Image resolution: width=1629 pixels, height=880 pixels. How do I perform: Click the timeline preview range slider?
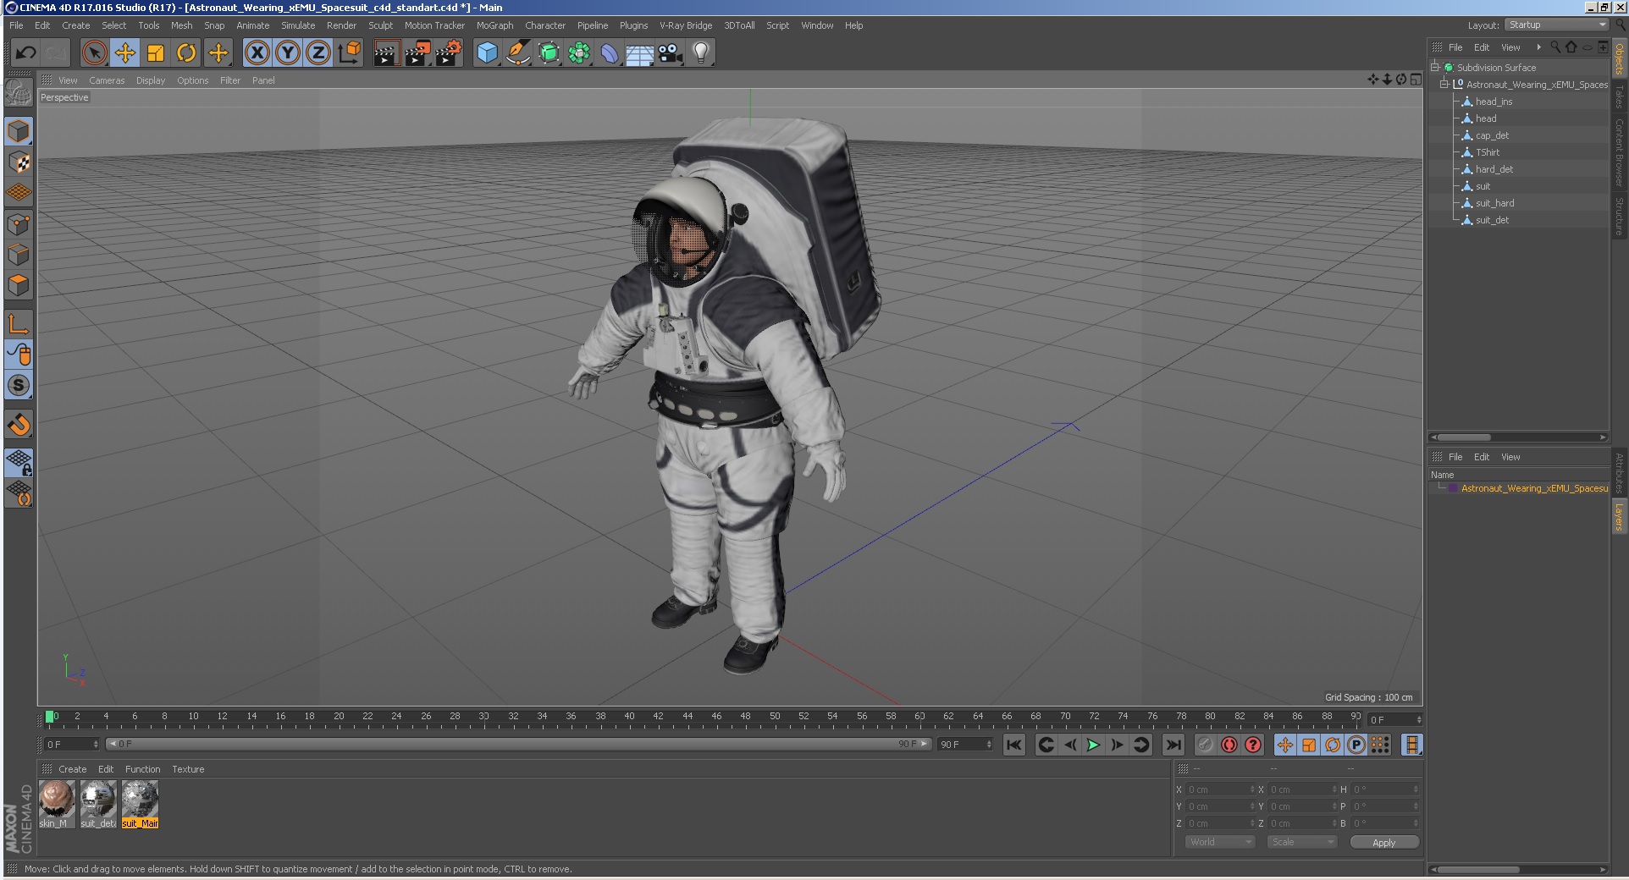[x=519, y=744]
